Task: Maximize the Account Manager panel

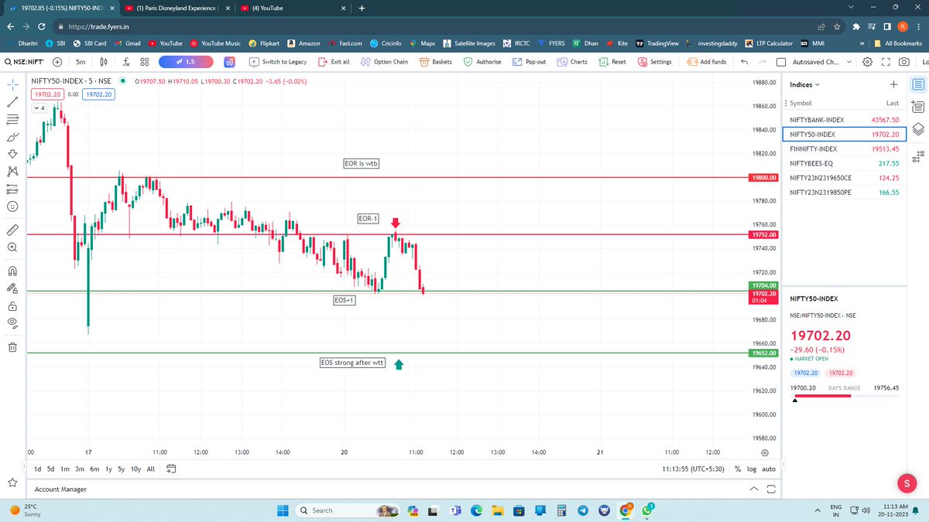Action: point(771,490)
